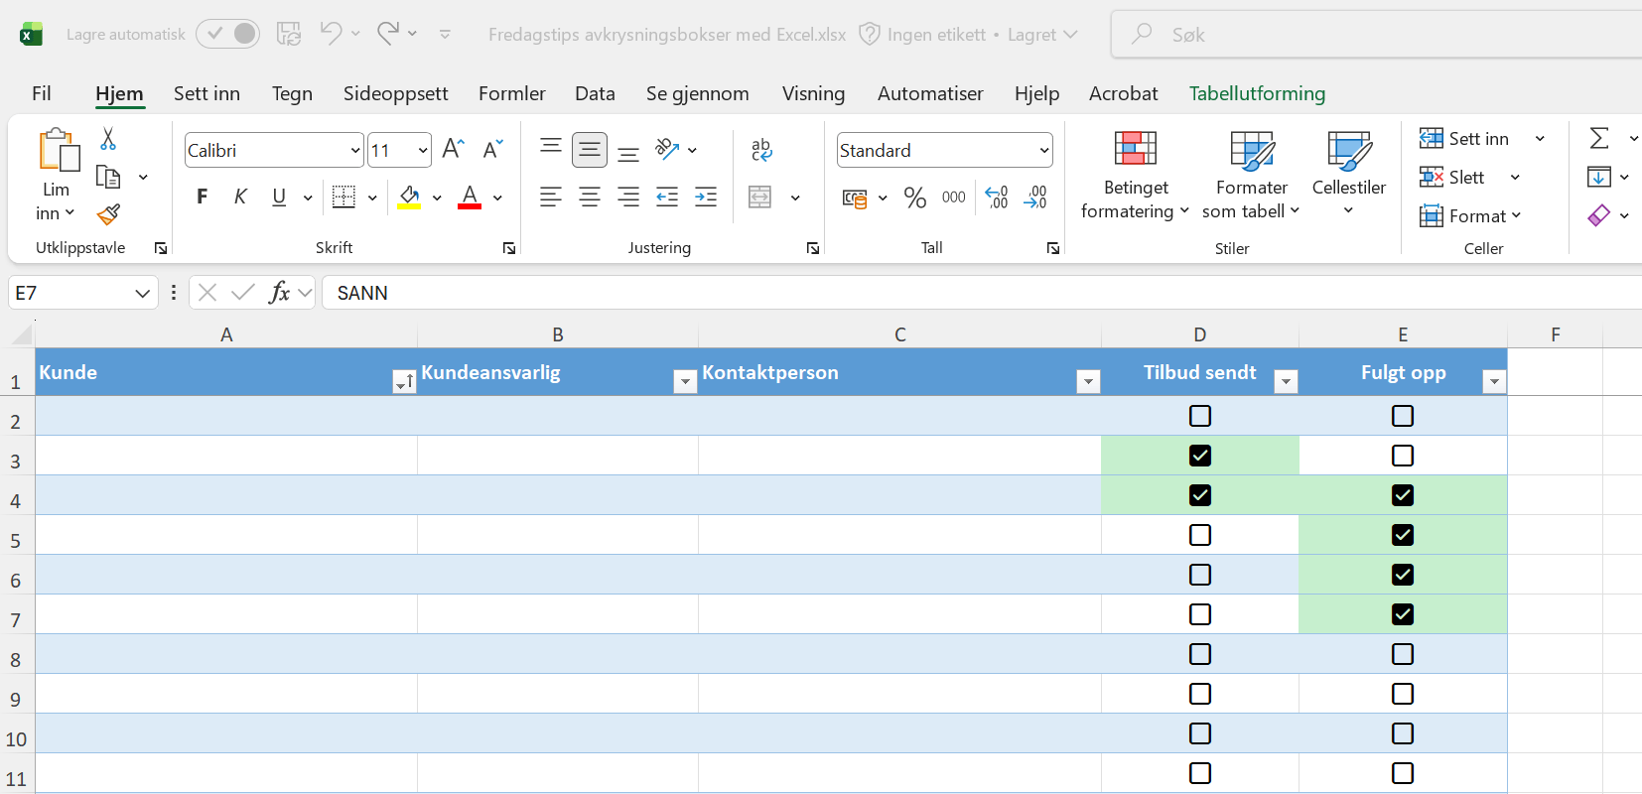Apply thousands separator 000 format
The width and height of the screenshot is (1642, 794).
(954, 198)
